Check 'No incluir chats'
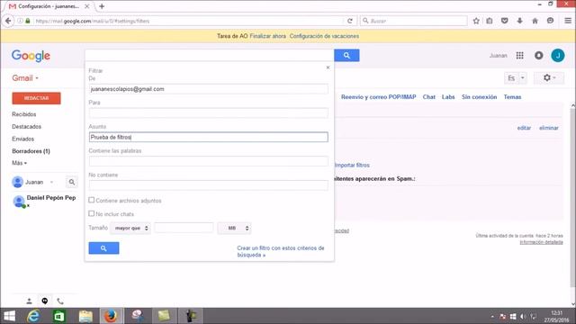Viewport: 576px width, 324px height. pyautogui.click(x=91, y=213)
